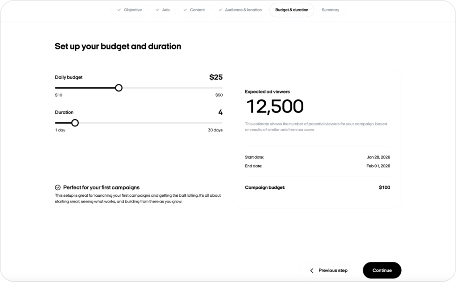Click the Daily budget slider handle
The width and height of the screenshot is (456, 282).
click(x=118, y=88)
